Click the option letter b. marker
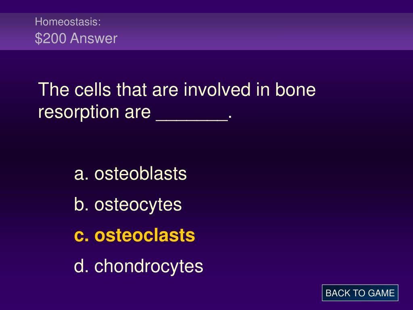Image resolution: width=413 pixels, height=310 pixels. pos(81,205)
